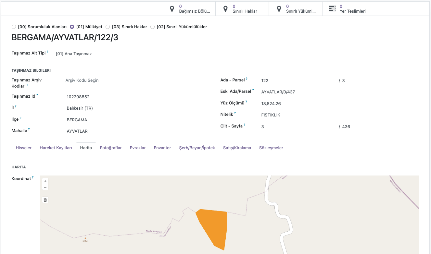Switch to the Şerh/Beyan/İpotek tab
Viewport: 431px width, 254px height.
[x=197, y=148]
